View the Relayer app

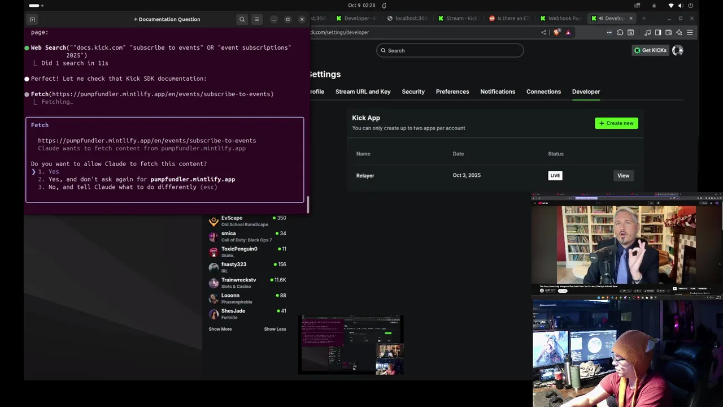pyautogui.click(x=623, y=175)
